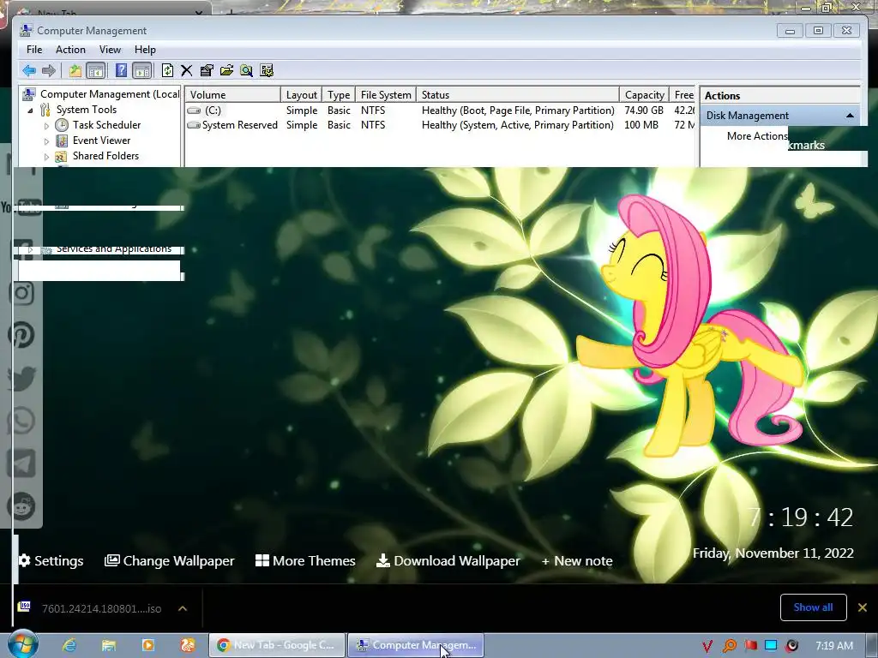Expand the Task Scheduler node arrow
This screenshot has width=878, height=658.
click(x=46, y=126)
